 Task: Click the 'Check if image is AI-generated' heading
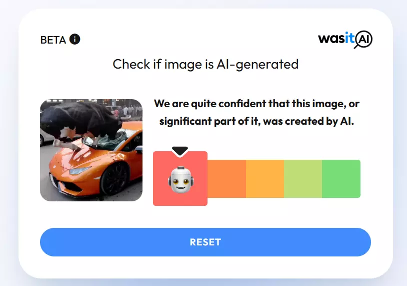(x=205, y=64)
